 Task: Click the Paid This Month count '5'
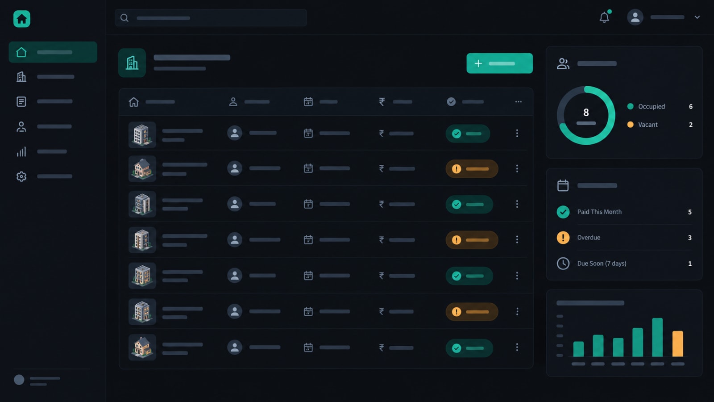[x=690, y=212]
